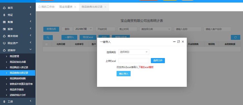Collapse the 进销存 chevron arrow
243x105 pixels.
[x=30, y=49]
